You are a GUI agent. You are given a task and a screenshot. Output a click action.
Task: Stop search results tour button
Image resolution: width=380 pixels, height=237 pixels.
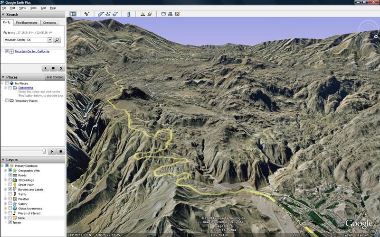click(53, 68)
